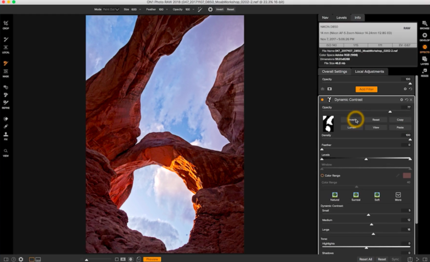Open the Browse module
The image size is (430, 262).
[x=425, y=24]
